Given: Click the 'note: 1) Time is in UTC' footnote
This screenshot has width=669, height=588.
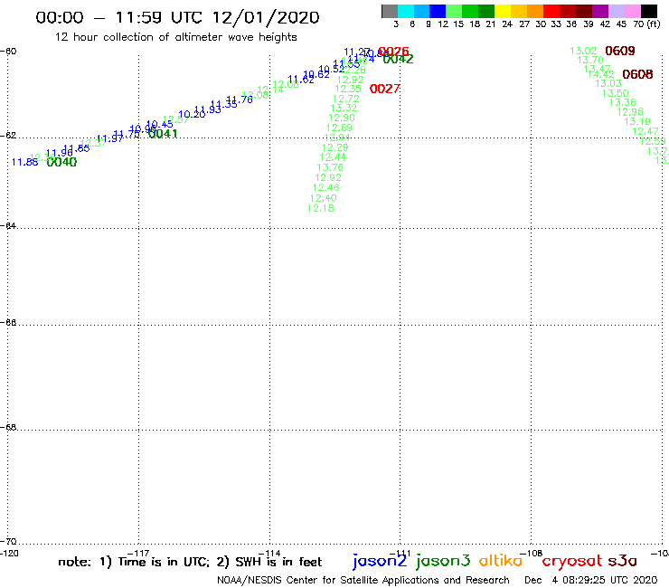Looking at the screenshot, I should [x=134, y=562].
